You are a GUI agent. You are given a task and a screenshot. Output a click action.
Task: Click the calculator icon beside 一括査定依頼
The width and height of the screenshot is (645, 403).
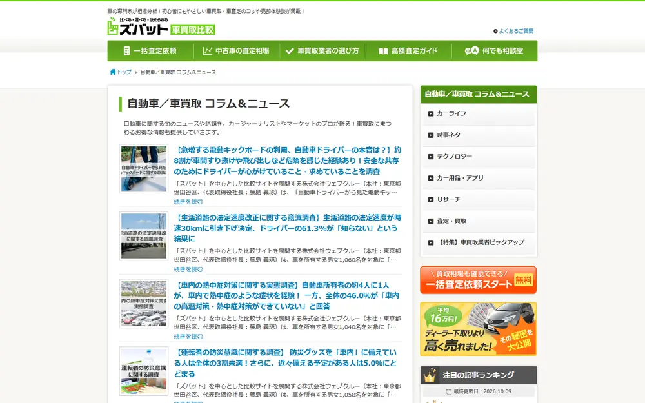126,51
